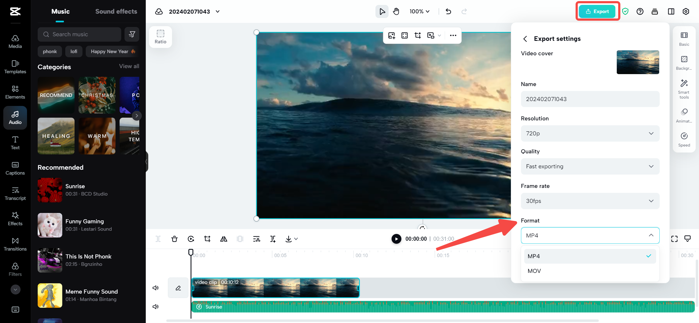Viewport: 699px width, 323px height.
Task: Open the Resolution dropdown showing 720p
Action: (x=590, y=133)
